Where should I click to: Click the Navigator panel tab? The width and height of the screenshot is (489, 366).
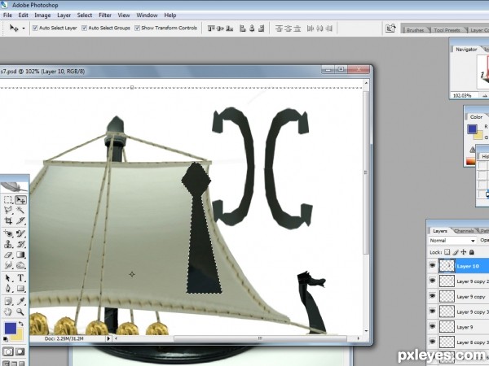(466, 49)
